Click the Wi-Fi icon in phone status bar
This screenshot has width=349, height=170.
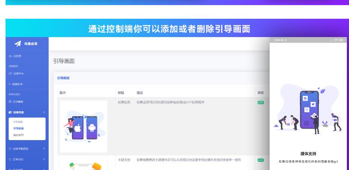336,40
